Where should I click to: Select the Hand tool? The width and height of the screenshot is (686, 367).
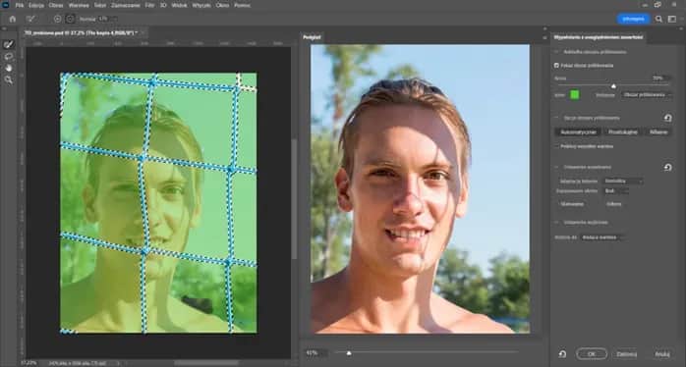(8, 68)
